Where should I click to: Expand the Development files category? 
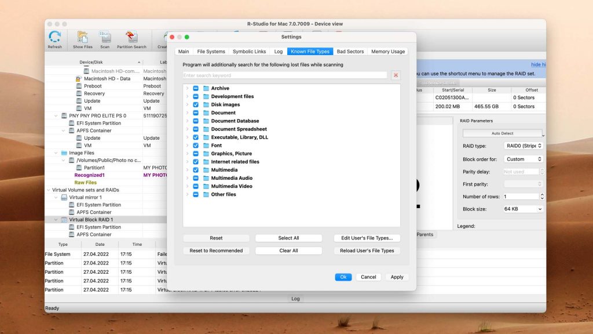click(187, 96)
